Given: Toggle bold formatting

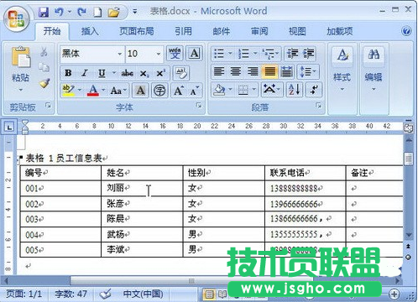Looking at the screenshot, I should click(x=68, y=73).
